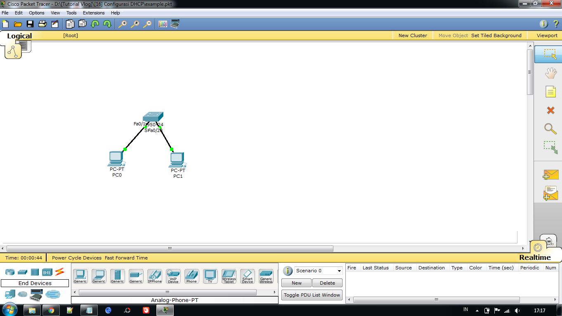Click the question mark help icon

point(556,24)
